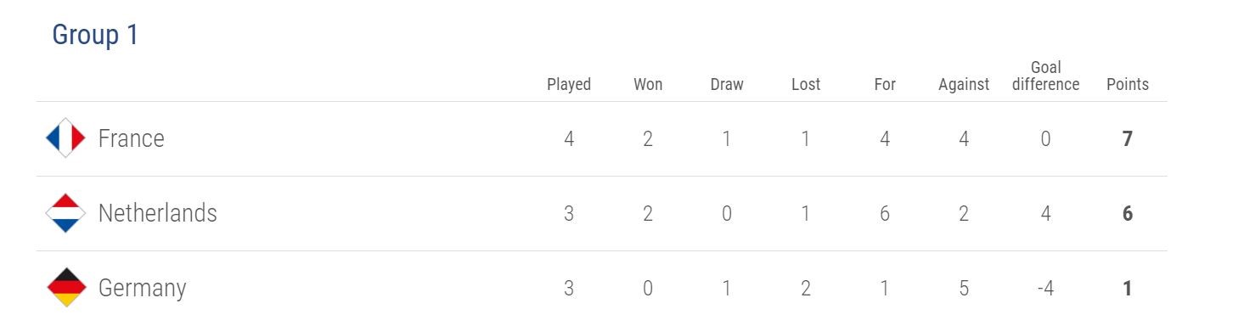
Task: Select the For column header
Action: (885, 85)
